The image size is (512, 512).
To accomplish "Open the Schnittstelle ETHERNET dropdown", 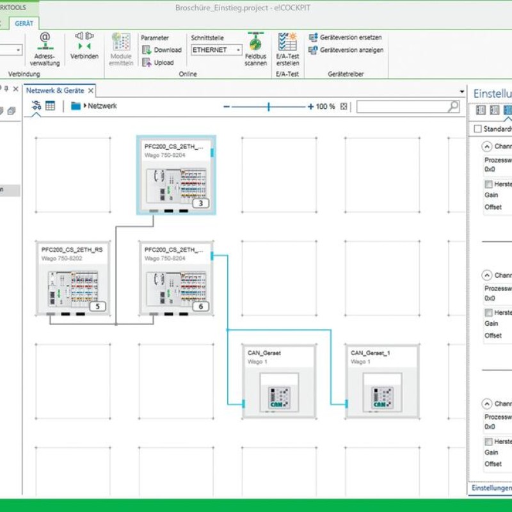I will (x=216, y=50).
